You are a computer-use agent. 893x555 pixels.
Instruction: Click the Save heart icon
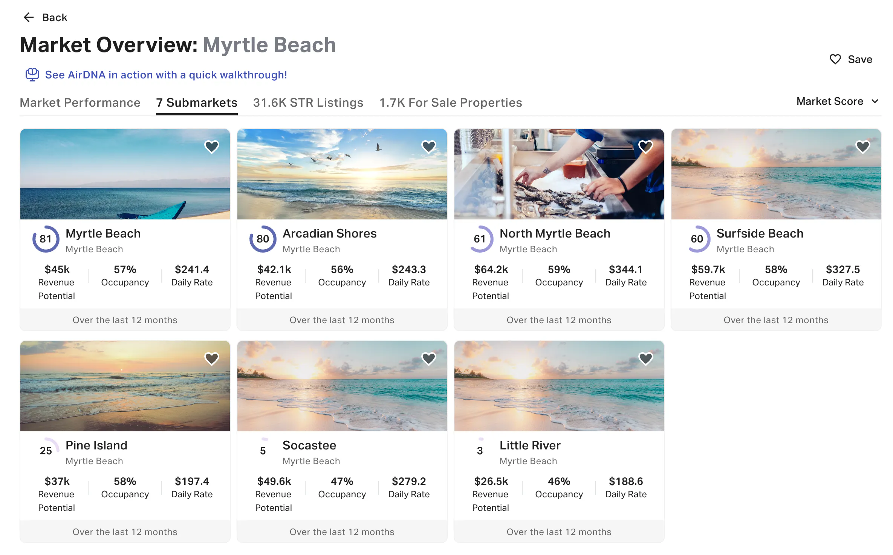pyautogui.click(x=835, y=59)
